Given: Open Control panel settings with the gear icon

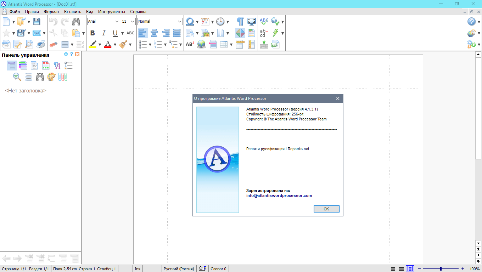Looking at the screenshot, I should click(66, 55).
